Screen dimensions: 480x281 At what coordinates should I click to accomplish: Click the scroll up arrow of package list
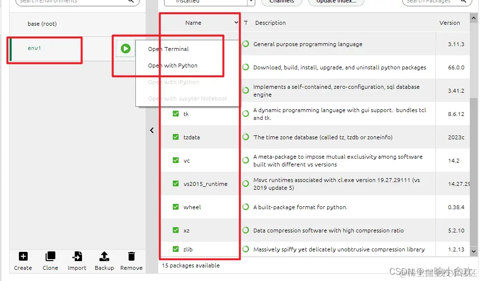pos(474,18)
